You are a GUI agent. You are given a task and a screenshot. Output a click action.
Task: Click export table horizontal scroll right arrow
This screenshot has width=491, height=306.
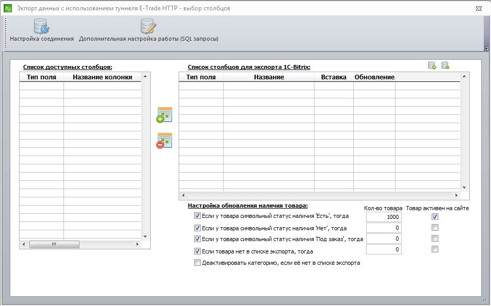click(456, 195)
